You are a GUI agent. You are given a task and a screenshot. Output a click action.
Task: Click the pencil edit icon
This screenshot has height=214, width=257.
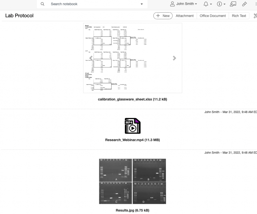coord(244,4)
